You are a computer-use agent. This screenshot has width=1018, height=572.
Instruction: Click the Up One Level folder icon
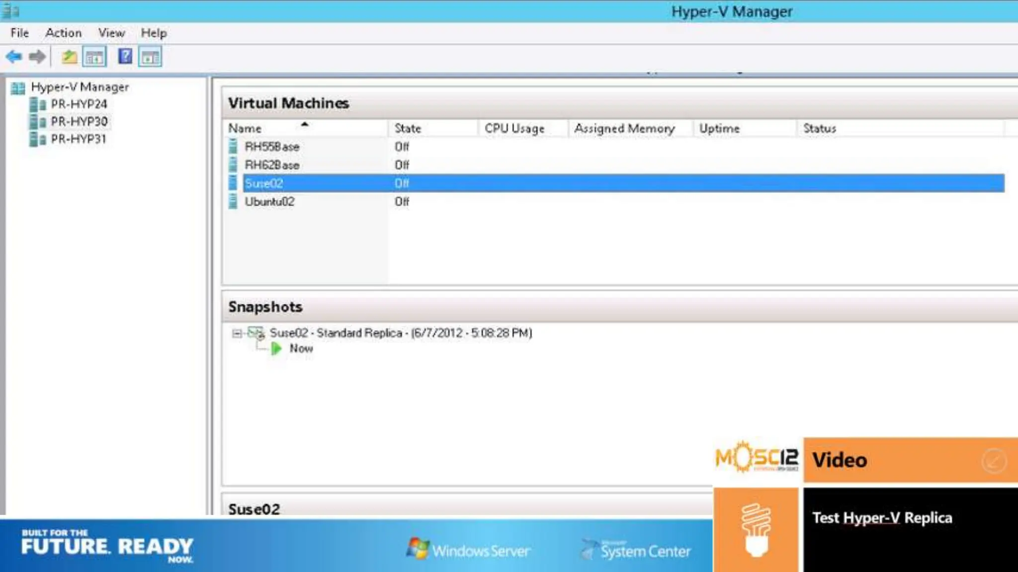coord(70,57)
